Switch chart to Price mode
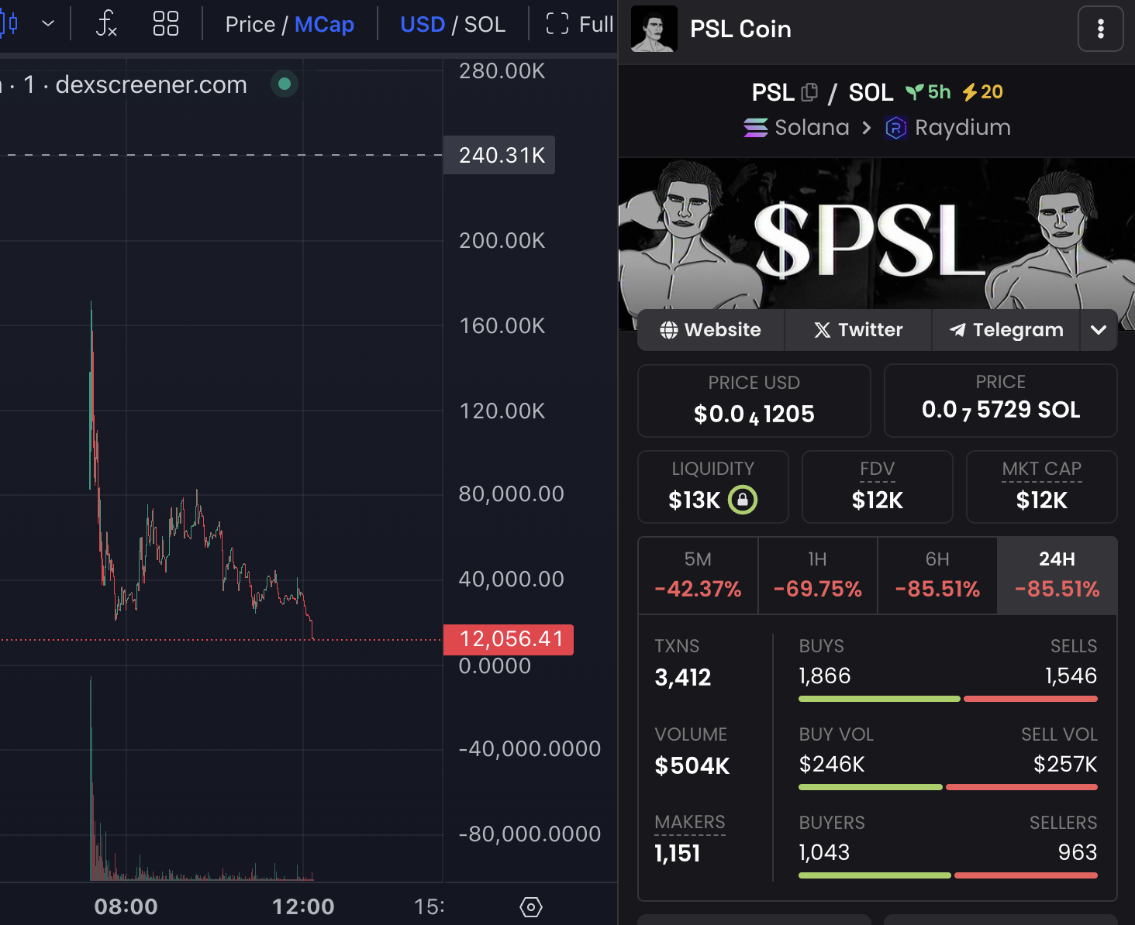This screenshot has width=1135, height=925. point(250,24)
